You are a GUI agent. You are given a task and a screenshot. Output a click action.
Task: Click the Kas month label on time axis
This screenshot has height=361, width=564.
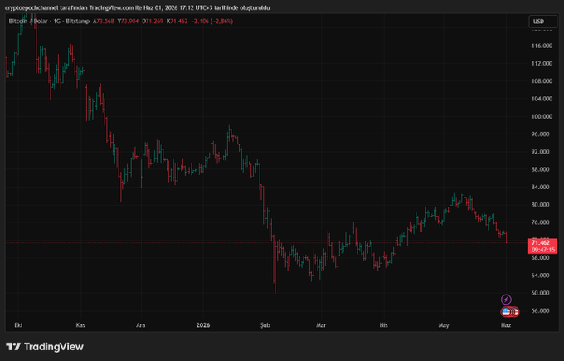[80, 325]
